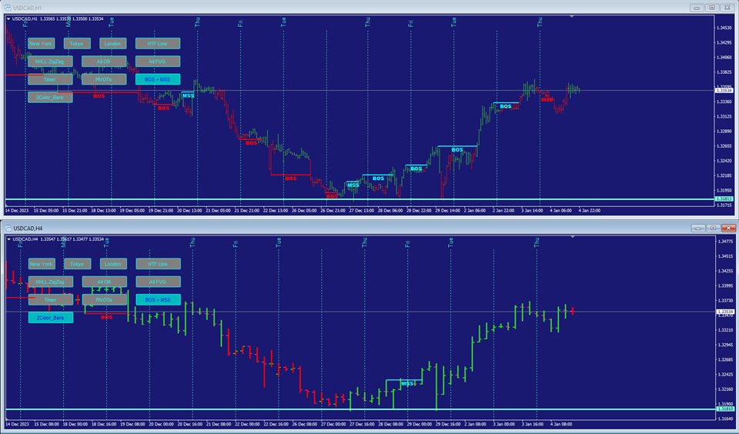Maximize the USDCAD,H4 chart window

coord(712,228)
